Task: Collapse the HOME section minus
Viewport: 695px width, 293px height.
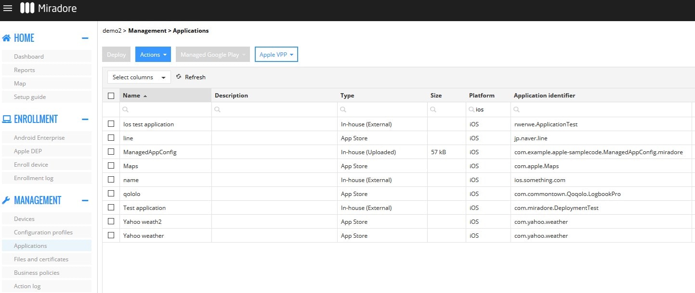Action: [x=85, y=38]
